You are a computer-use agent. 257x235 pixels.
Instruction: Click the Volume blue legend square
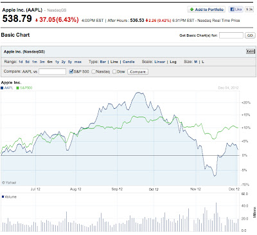pos(3,196)
